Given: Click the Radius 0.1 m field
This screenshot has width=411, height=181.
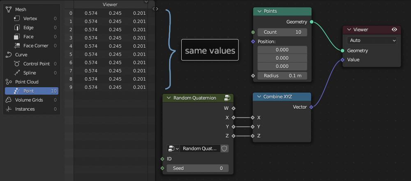Looking at the screenshot, I should pos(282,76).
